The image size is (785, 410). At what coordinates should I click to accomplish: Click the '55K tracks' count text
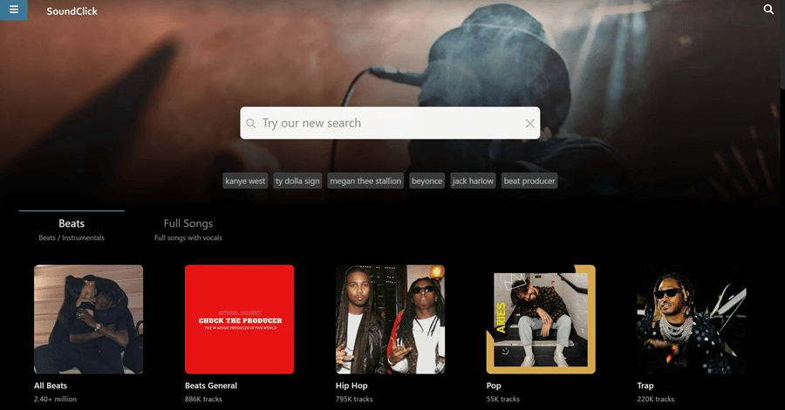[x=502, y=399]
